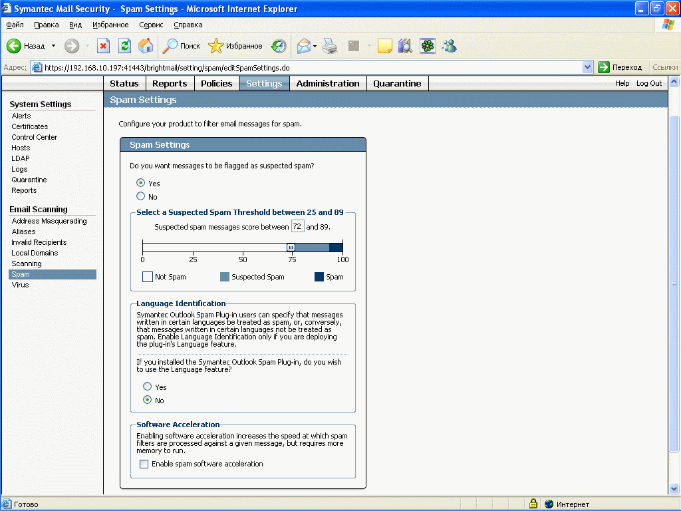The height and width of the screenshot is (511, 681).
Task: Click the threshold field showing 72
Action: coord(297,226)
